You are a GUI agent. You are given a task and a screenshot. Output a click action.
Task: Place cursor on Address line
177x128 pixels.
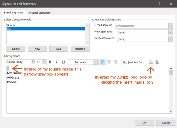click(x=13, y=77)
